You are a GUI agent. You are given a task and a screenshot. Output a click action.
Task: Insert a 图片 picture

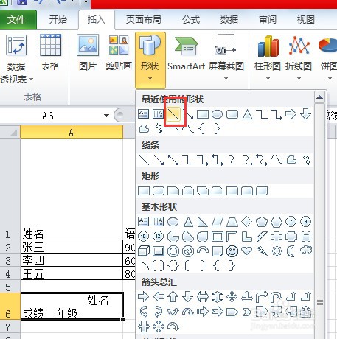coord(88,52)
